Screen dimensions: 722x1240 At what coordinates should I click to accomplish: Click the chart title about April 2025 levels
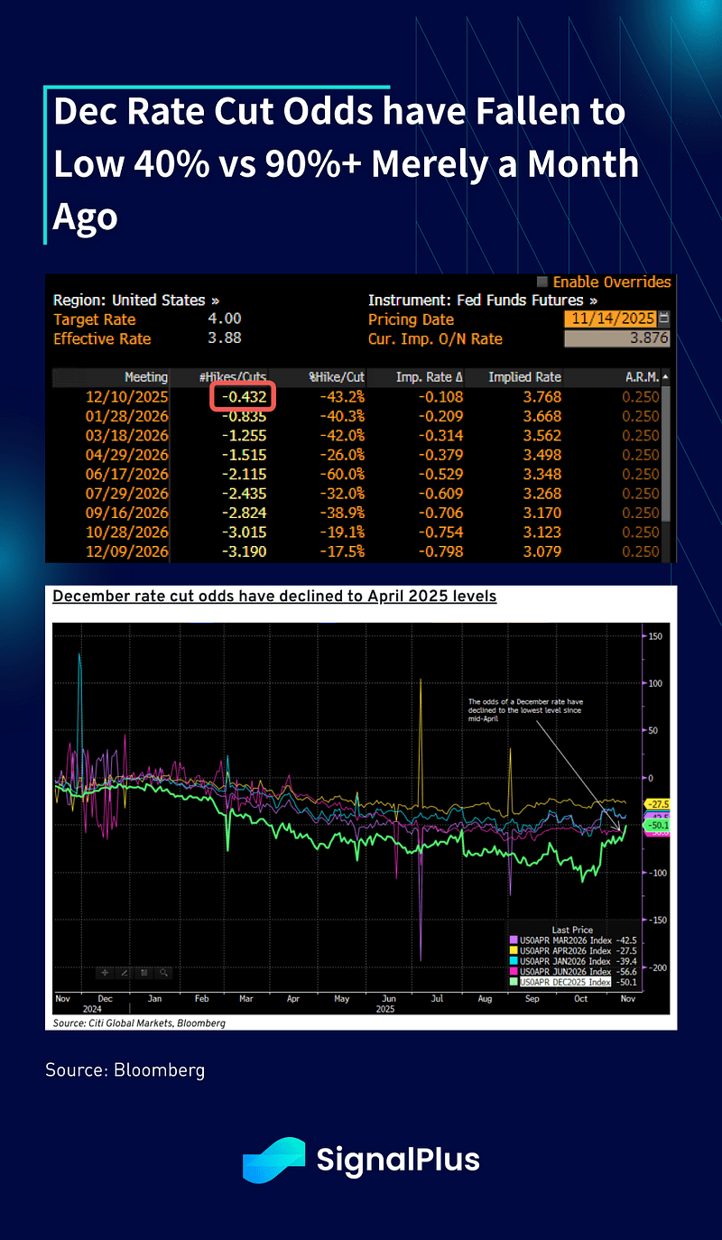coord(274,597)
